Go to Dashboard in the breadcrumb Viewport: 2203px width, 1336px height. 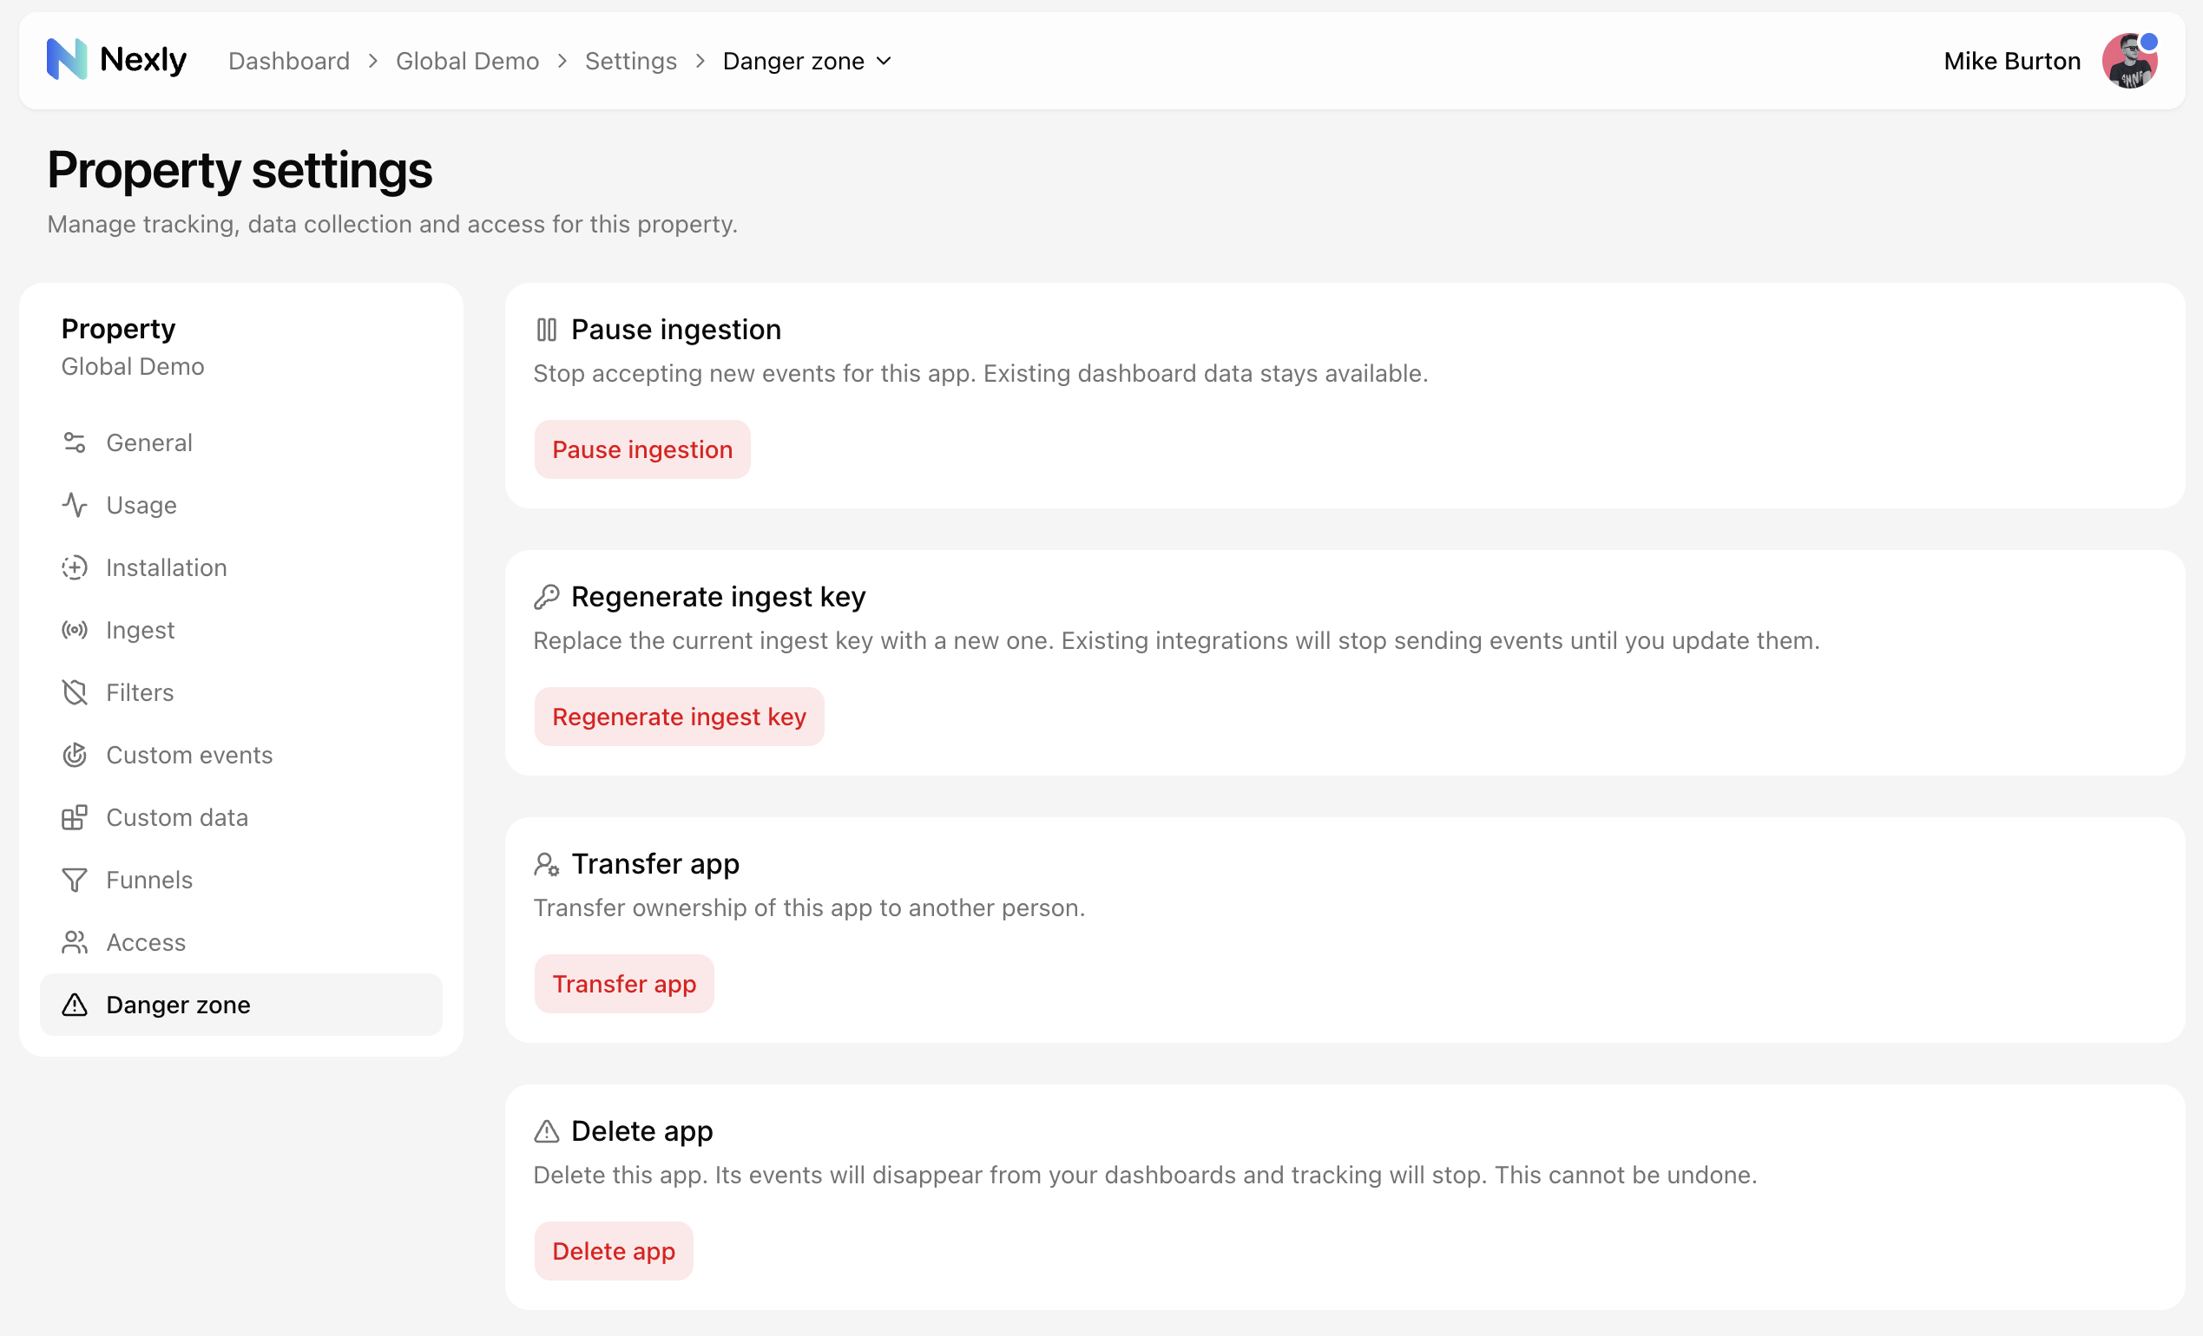[x=289, y=61]
